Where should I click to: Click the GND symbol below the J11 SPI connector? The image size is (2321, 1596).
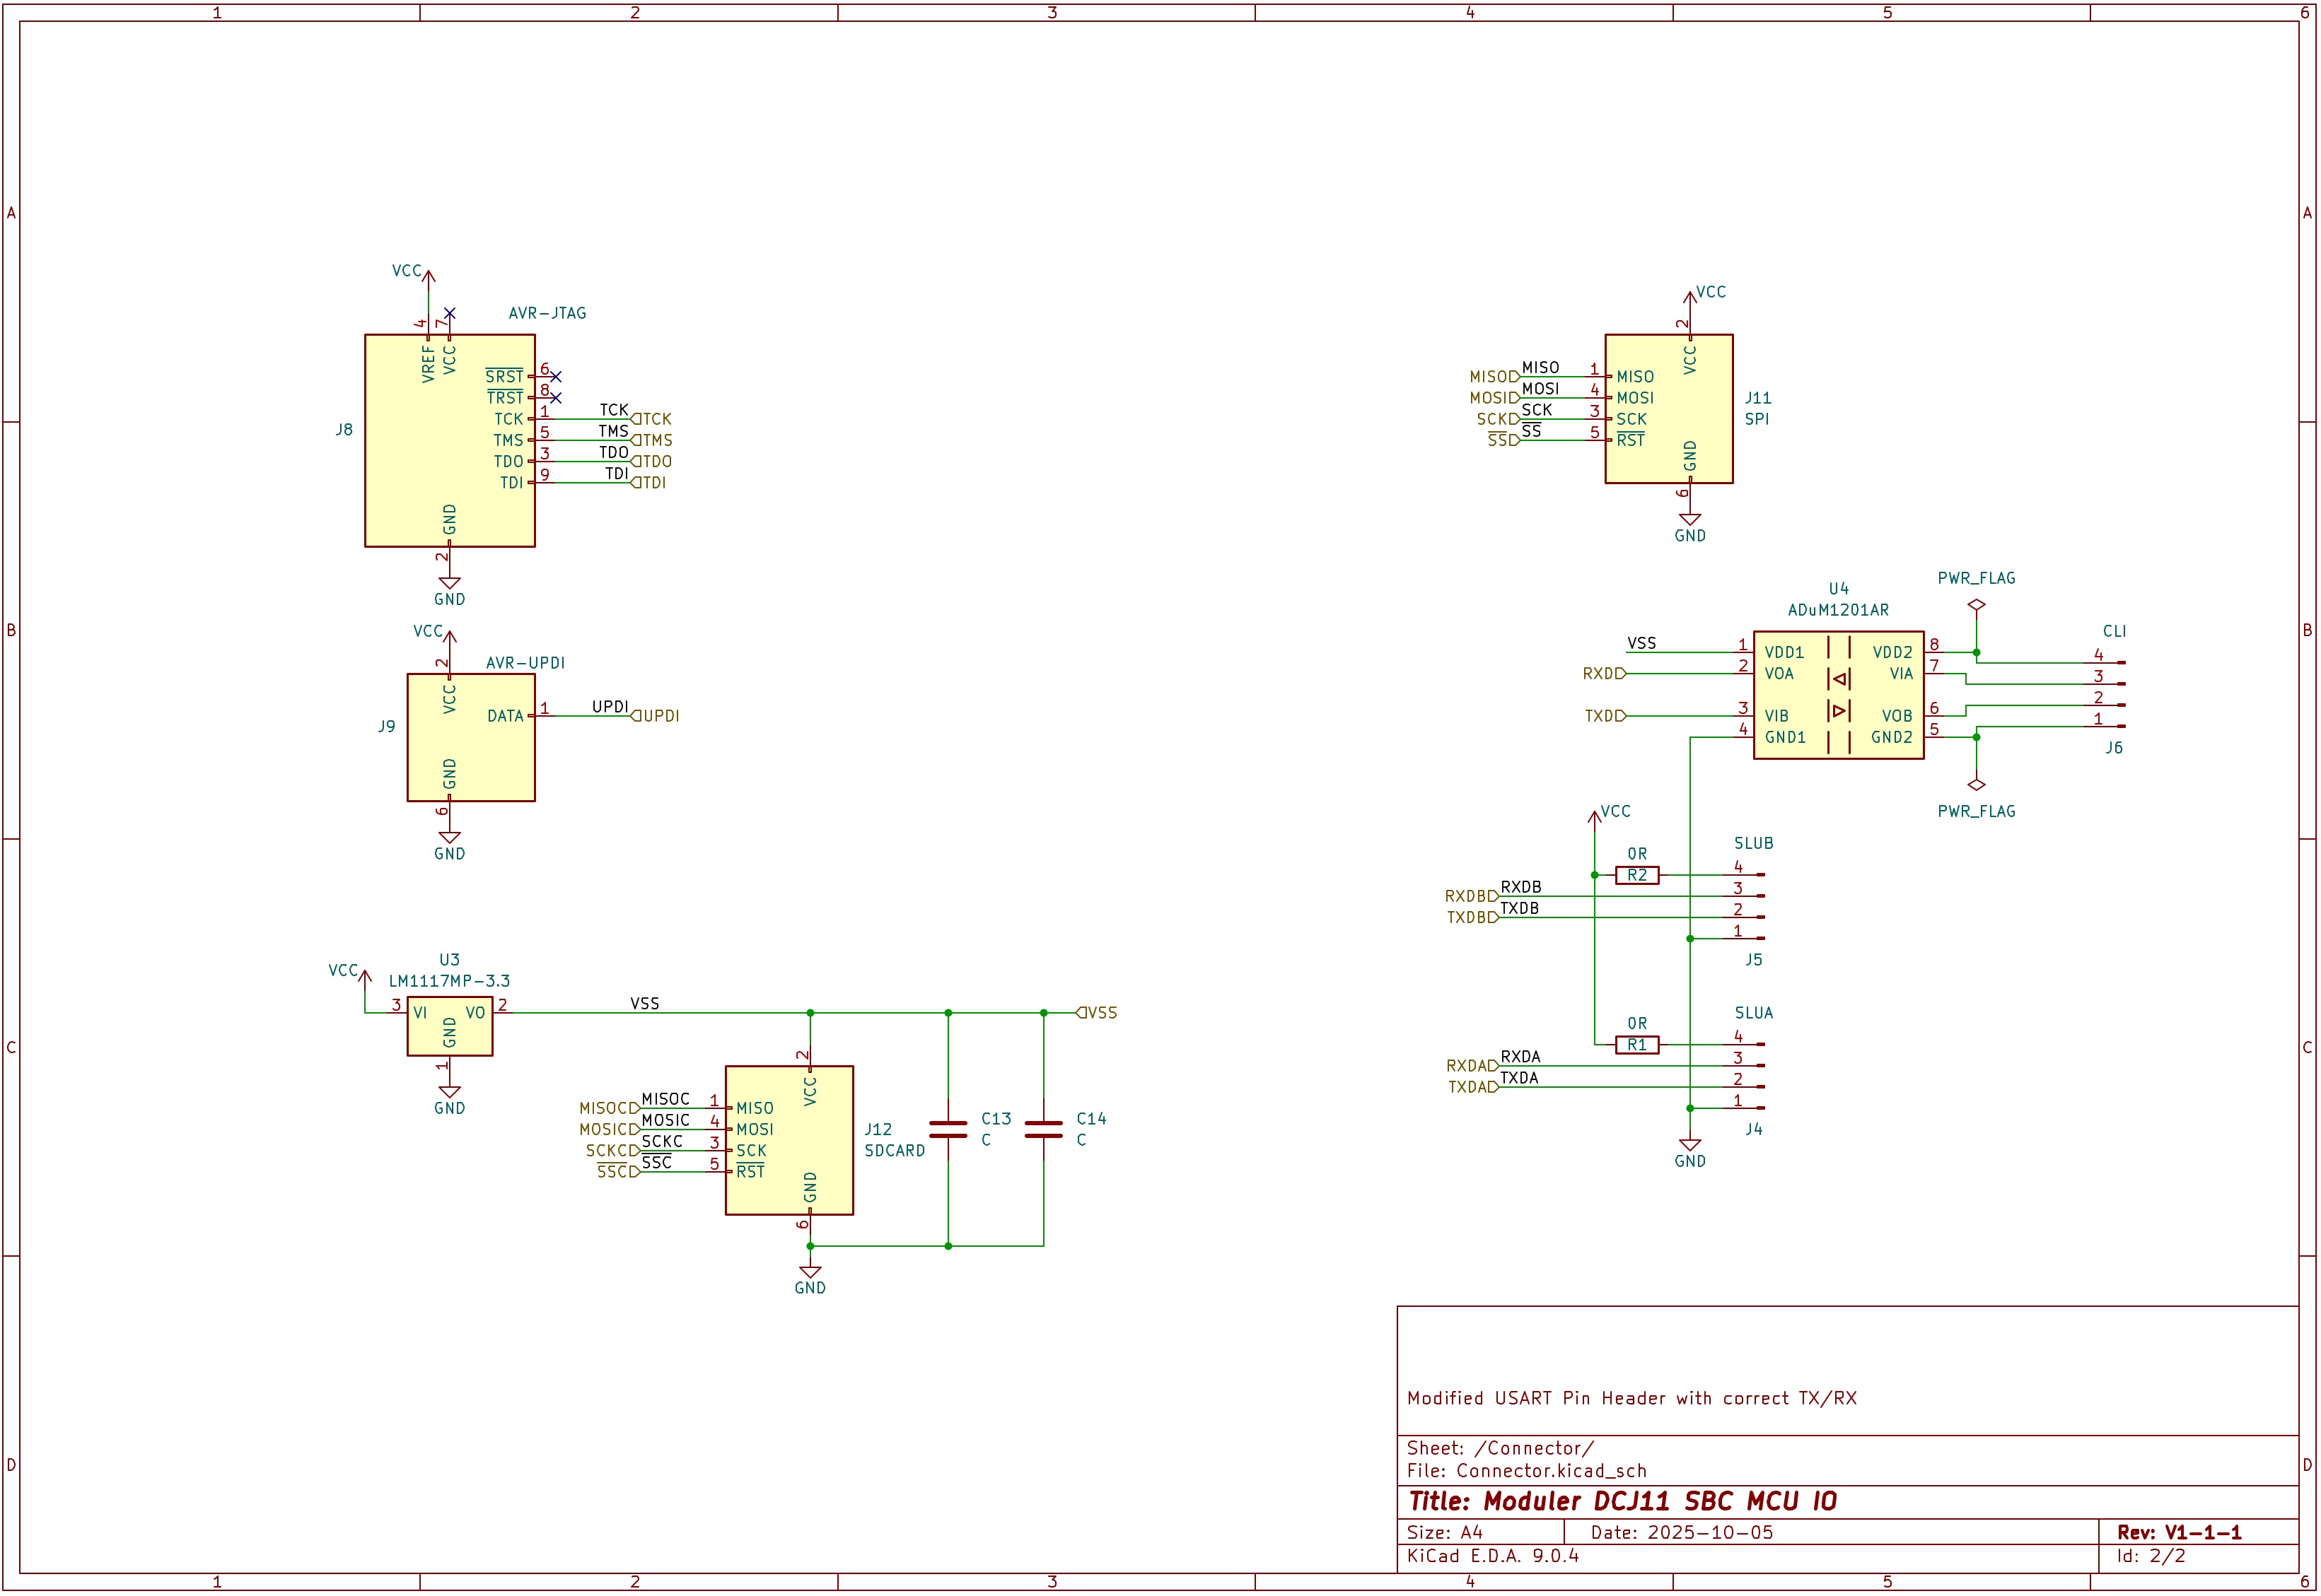point(1691,518)
